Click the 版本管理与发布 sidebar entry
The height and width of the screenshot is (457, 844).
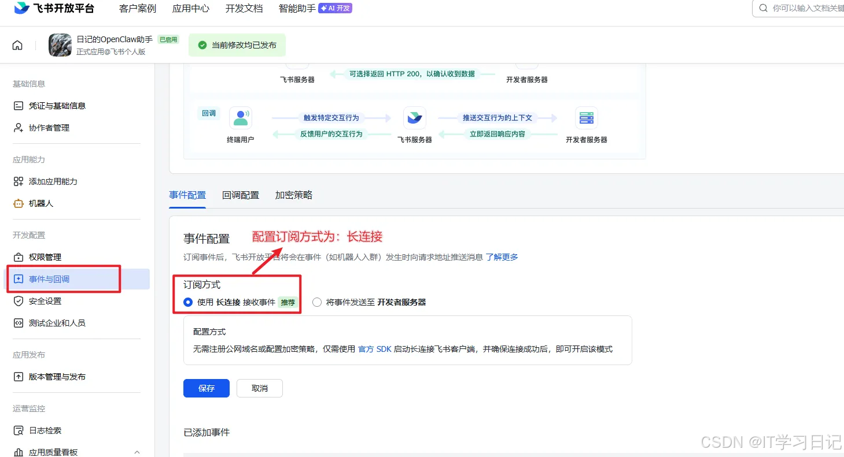18,376
